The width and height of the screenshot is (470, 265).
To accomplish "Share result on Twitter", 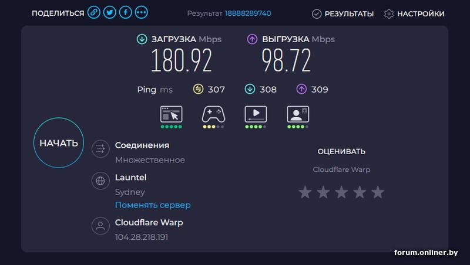I will click(x=110, y=13).
